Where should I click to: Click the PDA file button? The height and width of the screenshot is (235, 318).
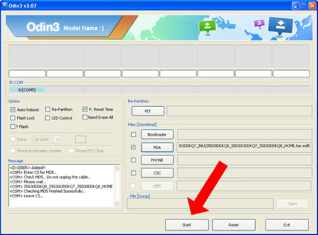(156, 147)
